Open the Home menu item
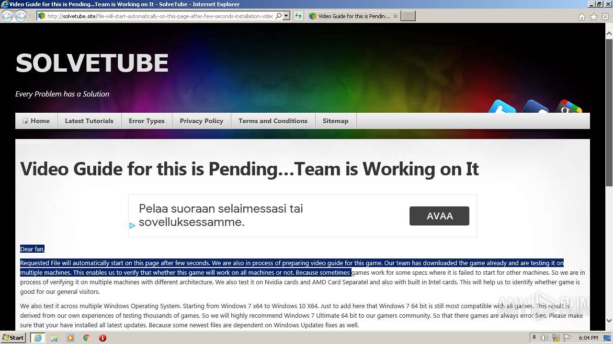The width and height of the screenshot is (613, 344). pos(36,121)
